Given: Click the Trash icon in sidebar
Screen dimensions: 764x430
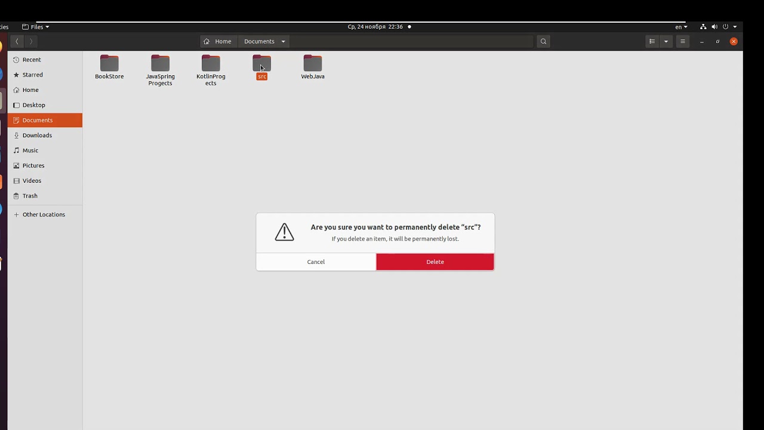Looking at the screenshot, I should tap(16, 196).
